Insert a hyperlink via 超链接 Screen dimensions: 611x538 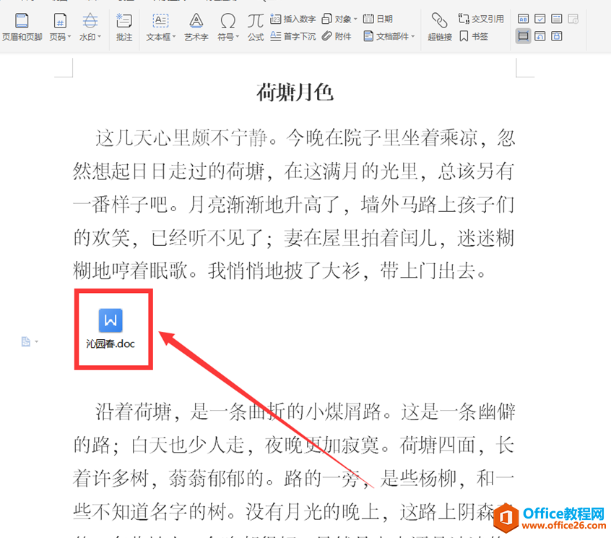[440, 27]
